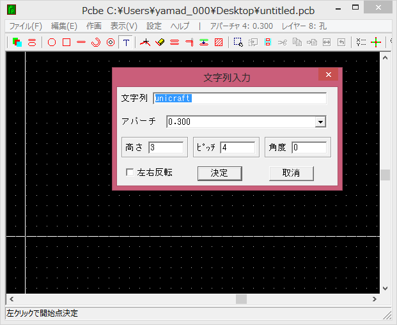Screen dimensions: 397x325
Task: Open the overlapping color layers icon
Action: tap(17, 42)
